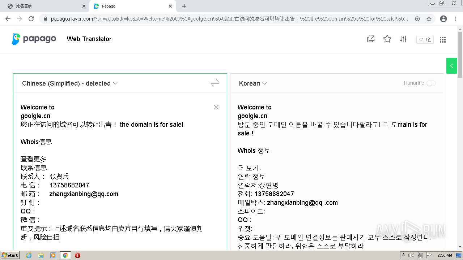Viewport: 463px width, 260px height.
Task: Click the volume speaker tray icon
Action: 411,255
